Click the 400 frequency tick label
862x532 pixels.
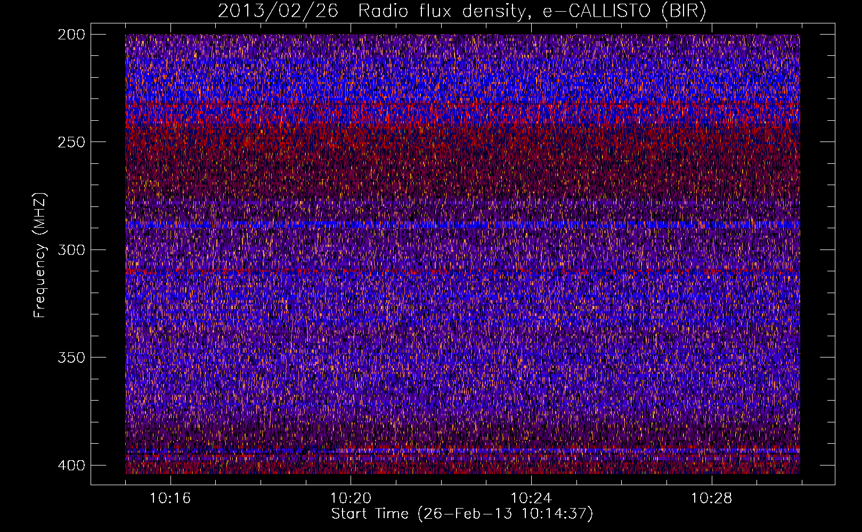pos(71,465)
